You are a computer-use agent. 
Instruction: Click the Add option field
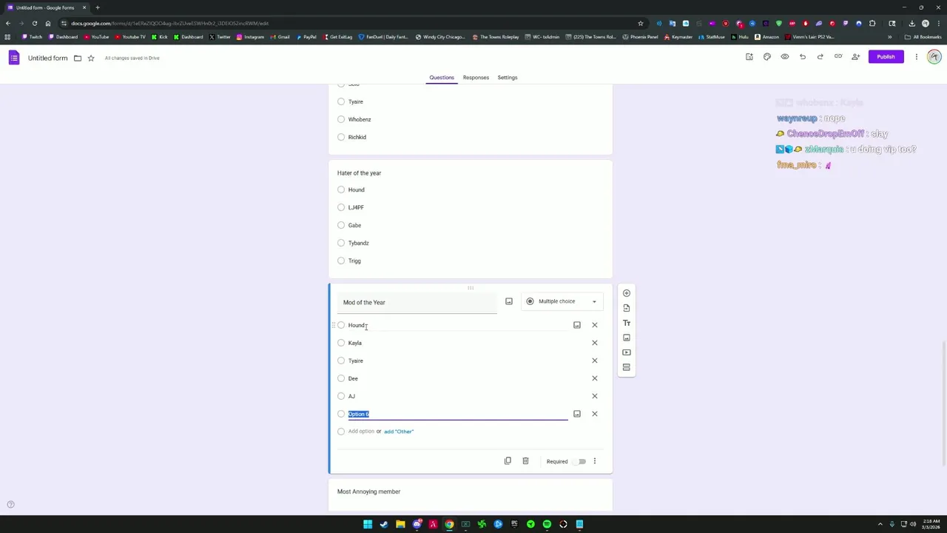pos(361,432)
